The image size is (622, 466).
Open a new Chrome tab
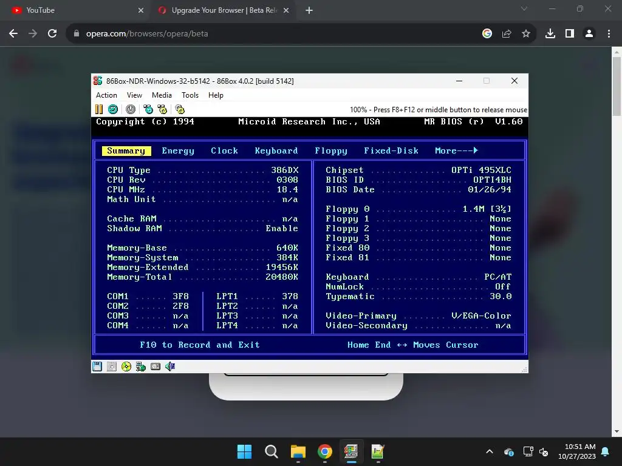pos(309,10)
